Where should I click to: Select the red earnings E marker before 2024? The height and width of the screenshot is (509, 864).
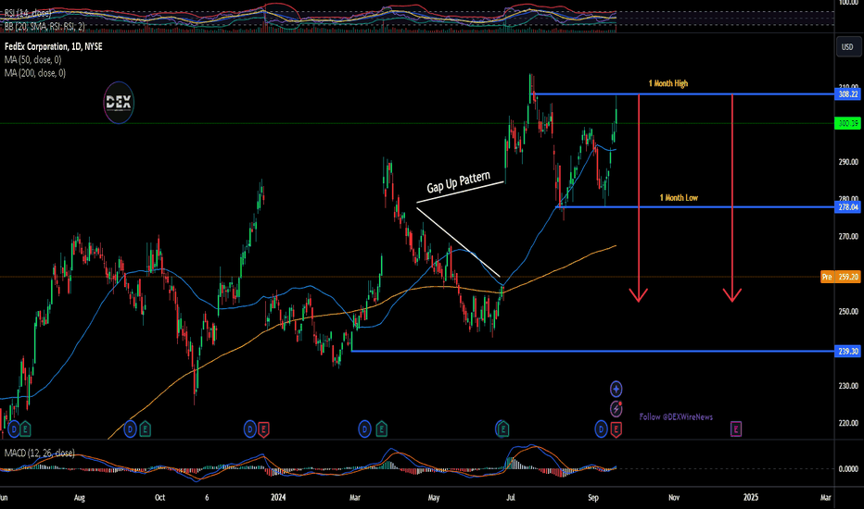tap(263, 429)
